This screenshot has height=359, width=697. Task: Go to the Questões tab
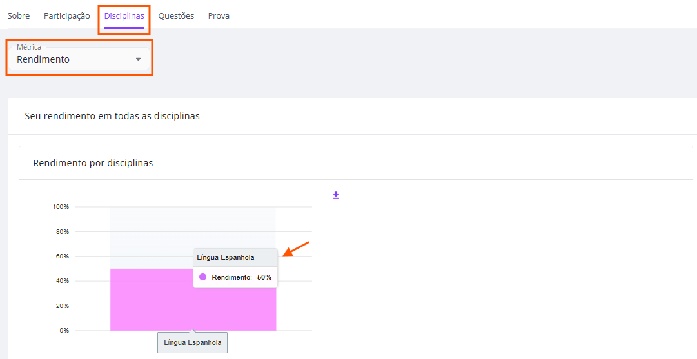[176, 16]
